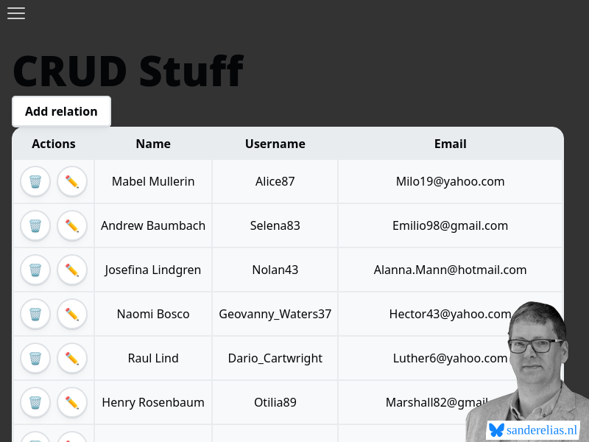Open the hamburger menu

(16, 13)
